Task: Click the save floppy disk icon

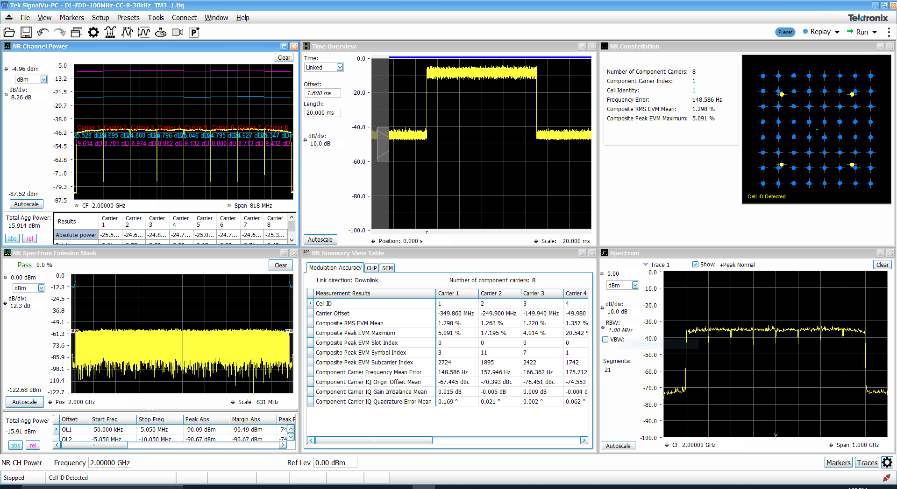Action: pos(26,32)
